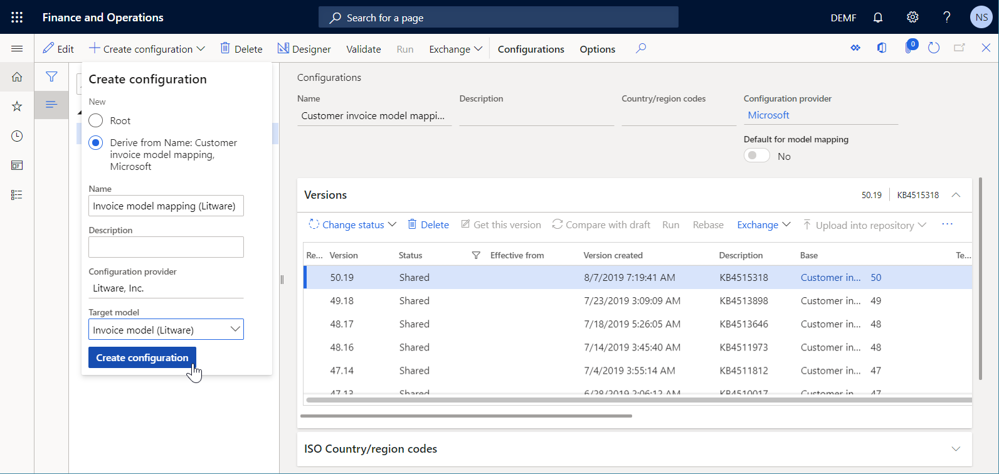This screenshot has height=474, width=999.
Task: Click the blue Create configuration button
Action: pos(142,357)
